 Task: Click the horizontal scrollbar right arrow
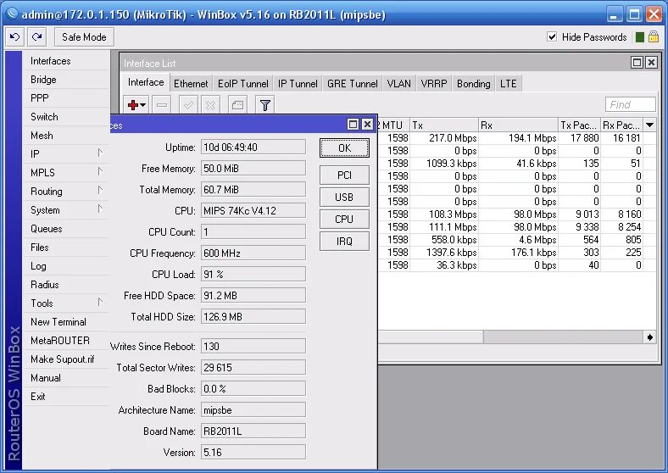(x=649, y=337)
